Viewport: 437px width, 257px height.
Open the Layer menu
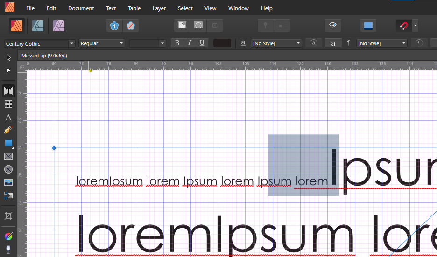point(159,8)
